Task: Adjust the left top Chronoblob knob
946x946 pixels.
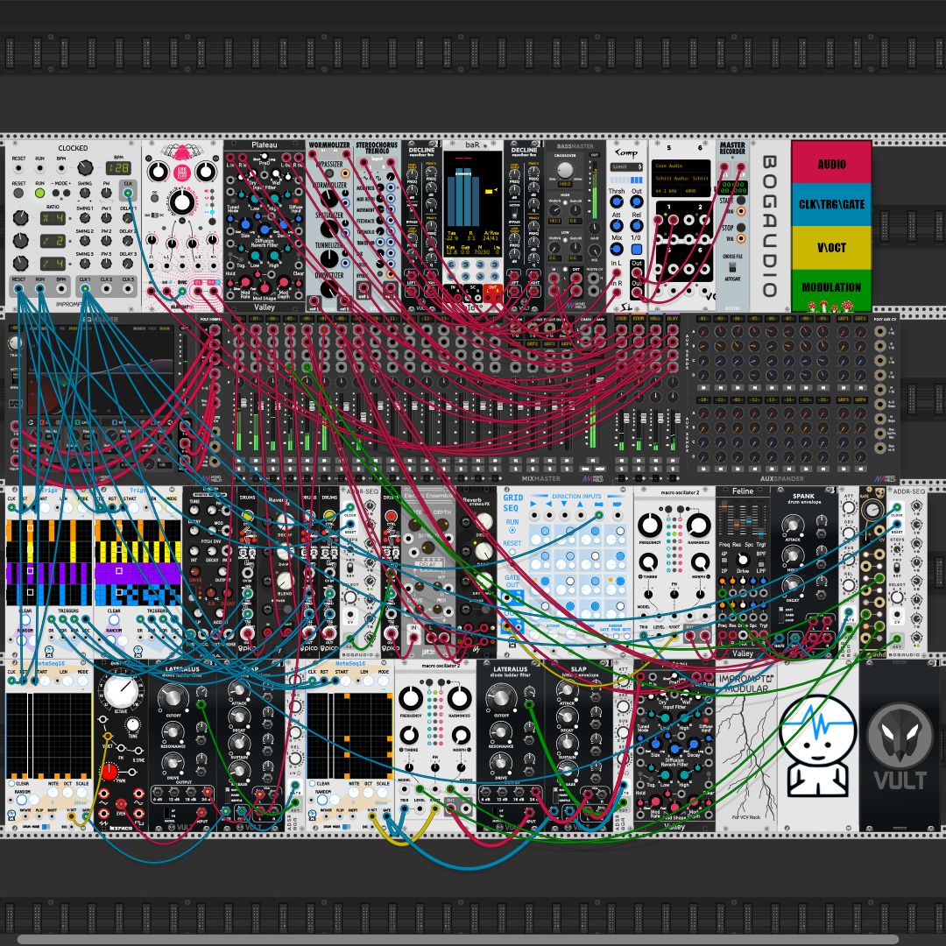Action: 158,172
